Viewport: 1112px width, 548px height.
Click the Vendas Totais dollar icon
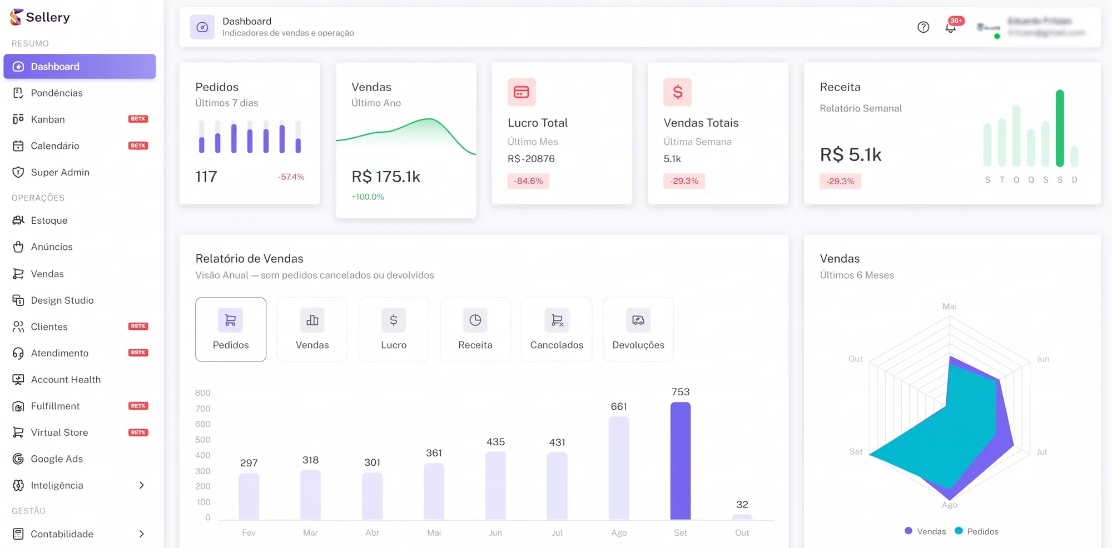[x=677, y=92]
